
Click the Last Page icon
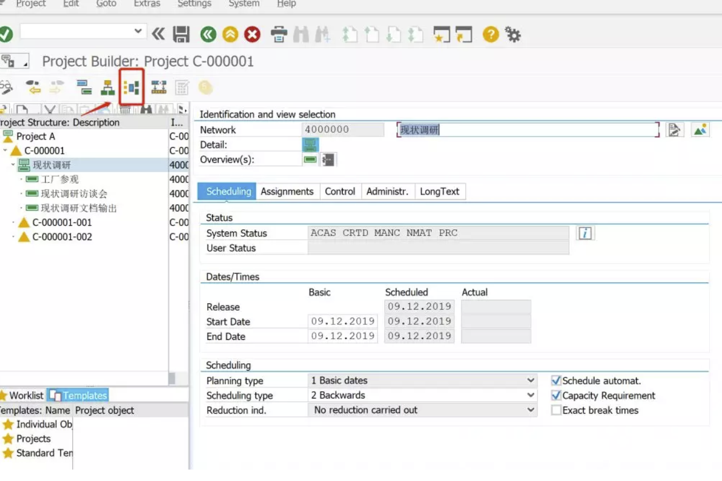pos(416,34)
